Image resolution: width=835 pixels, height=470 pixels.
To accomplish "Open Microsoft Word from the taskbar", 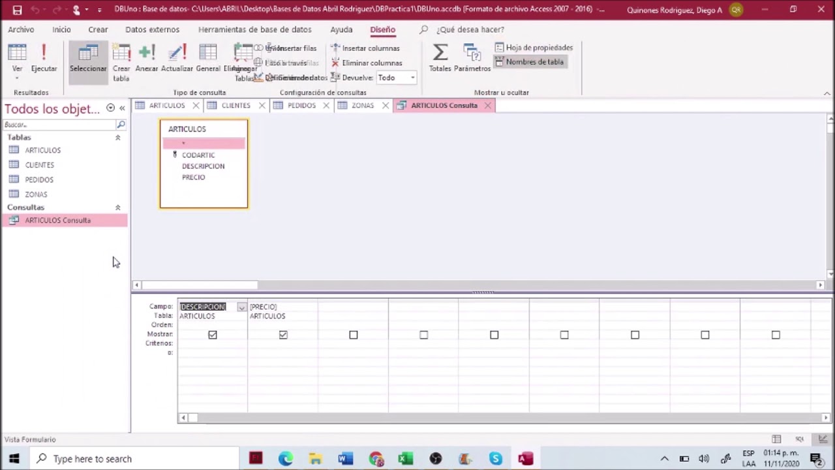I will pyautogui.click(x=345, y=459).
